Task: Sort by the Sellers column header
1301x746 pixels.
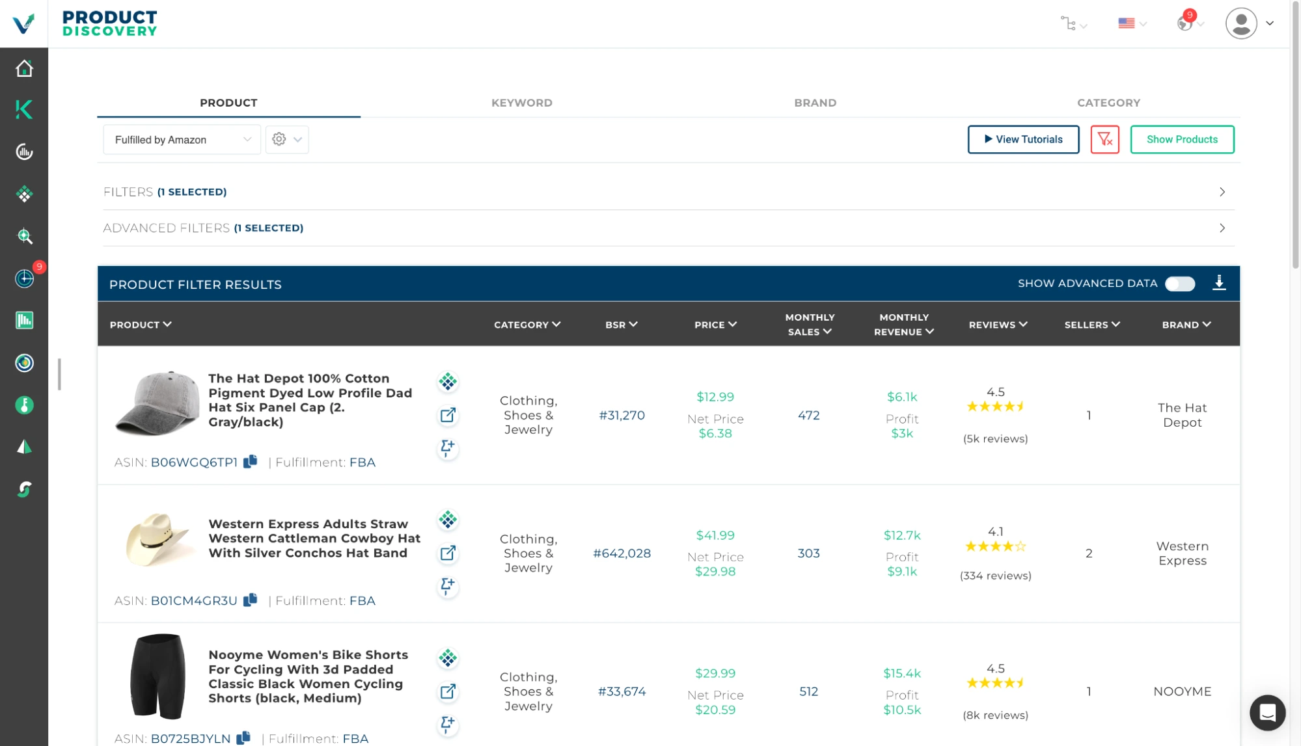Action: tap(1092, 325)
